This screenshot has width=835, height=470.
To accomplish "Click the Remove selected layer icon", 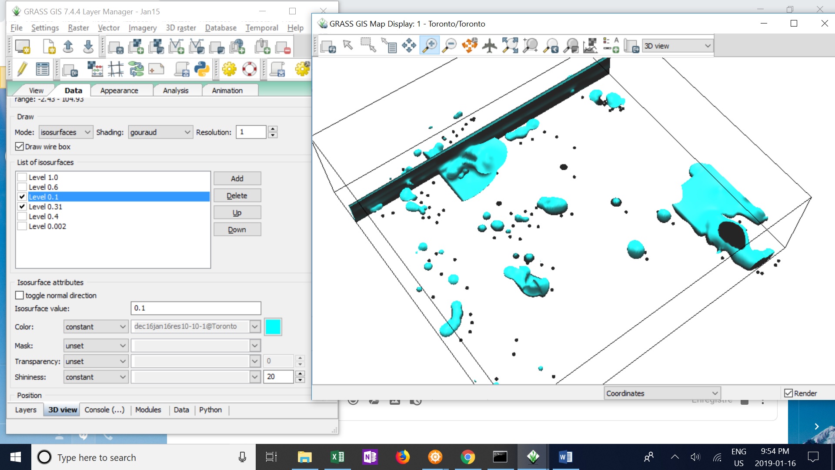I will (283, 47).
